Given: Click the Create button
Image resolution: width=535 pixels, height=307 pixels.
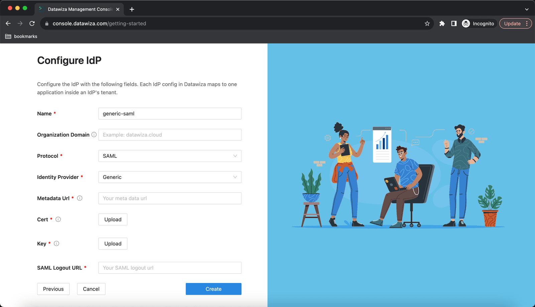Looking at the screenshot, I should pyautogui.click(x=213, y=289).
